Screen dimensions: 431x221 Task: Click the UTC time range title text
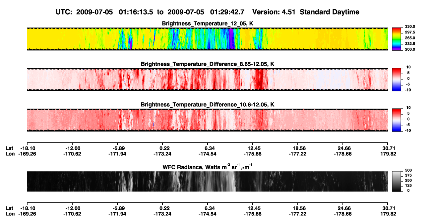tap(208, 12)
